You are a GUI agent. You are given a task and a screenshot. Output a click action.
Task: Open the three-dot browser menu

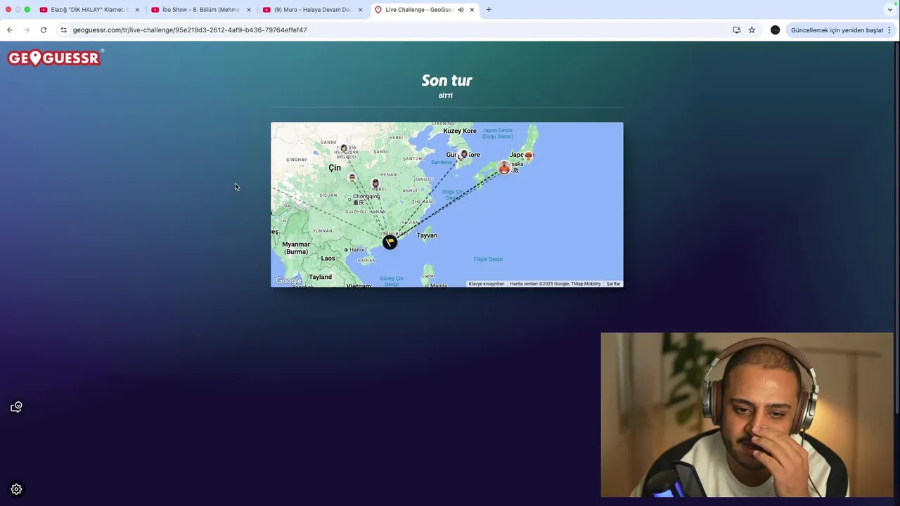tap(889, 30)
